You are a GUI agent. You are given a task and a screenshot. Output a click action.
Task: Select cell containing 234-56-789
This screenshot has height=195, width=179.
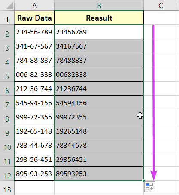point(34,32)
